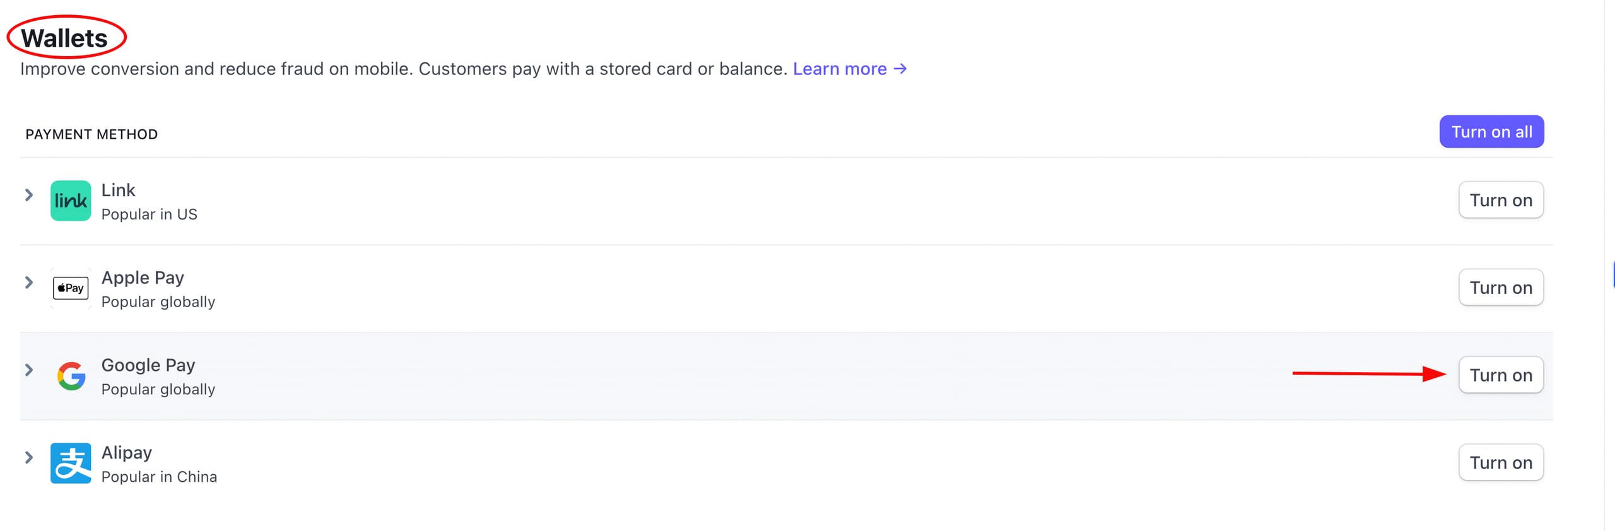Select the Alipay row label
Image resolution: width=1615 pixels, height=531 pixels.
coord(127,452)
